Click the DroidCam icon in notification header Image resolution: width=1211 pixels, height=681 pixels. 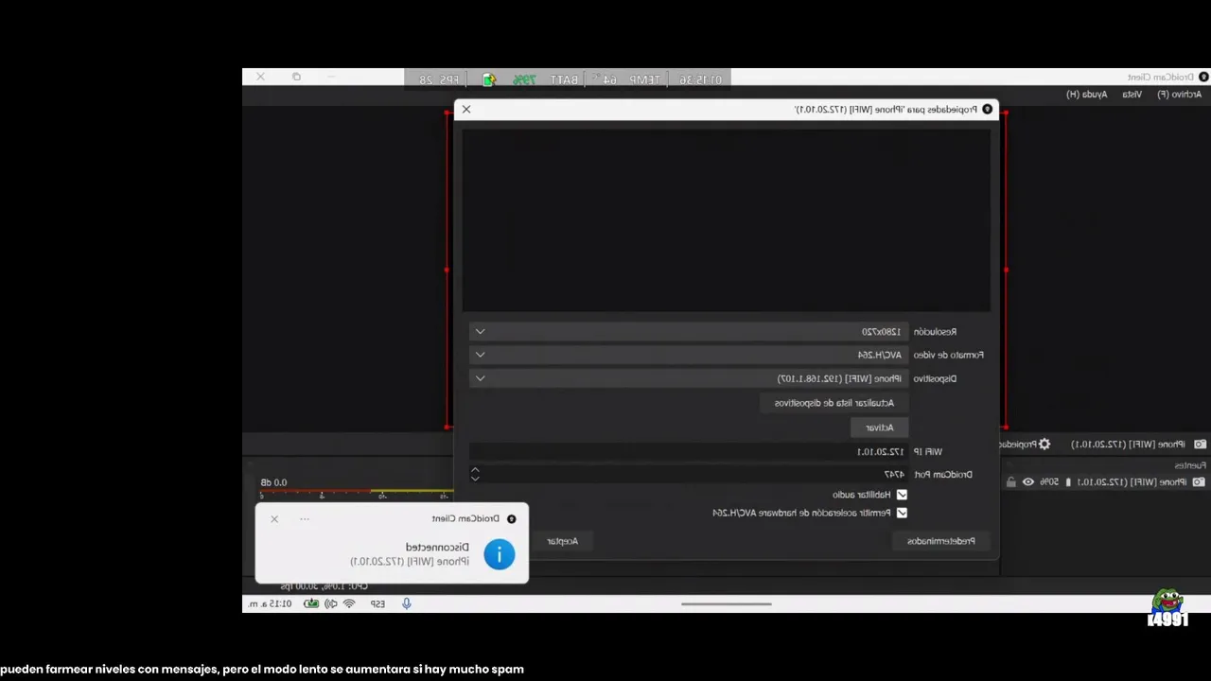[x=512, y=518]
